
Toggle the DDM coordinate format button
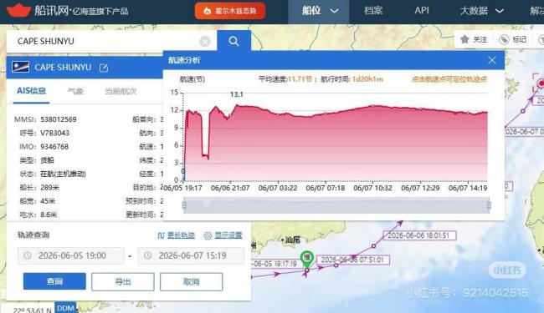pos(65,308)
